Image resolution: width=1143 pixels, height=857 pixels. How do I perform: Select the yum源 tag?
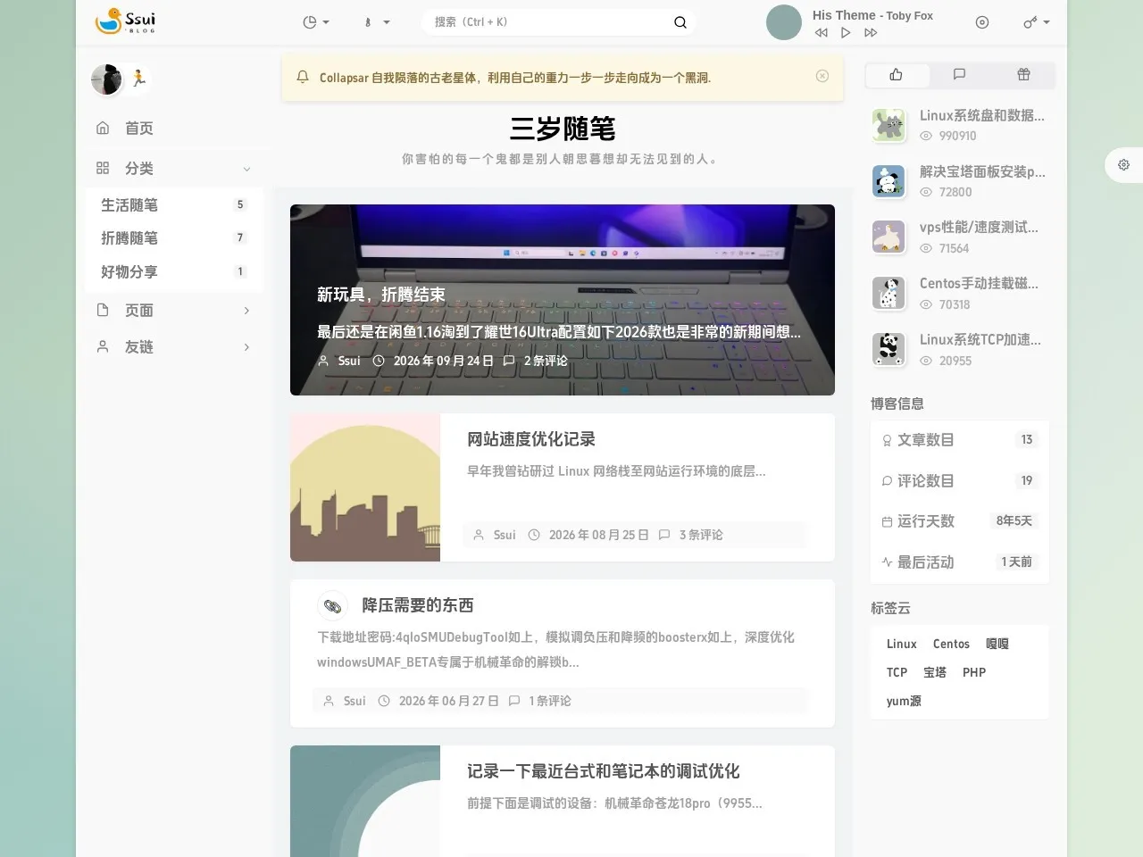click(x=904, y=701)
